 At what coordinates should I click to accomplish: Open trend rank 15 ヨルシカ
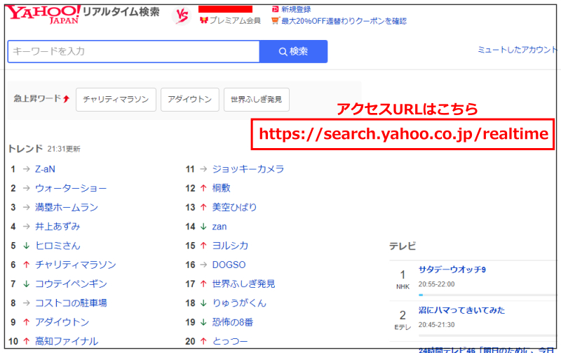click(x=230, y=246)
